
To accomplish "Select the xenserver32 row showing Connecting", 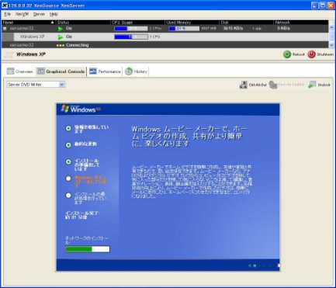I will [165, 45].
